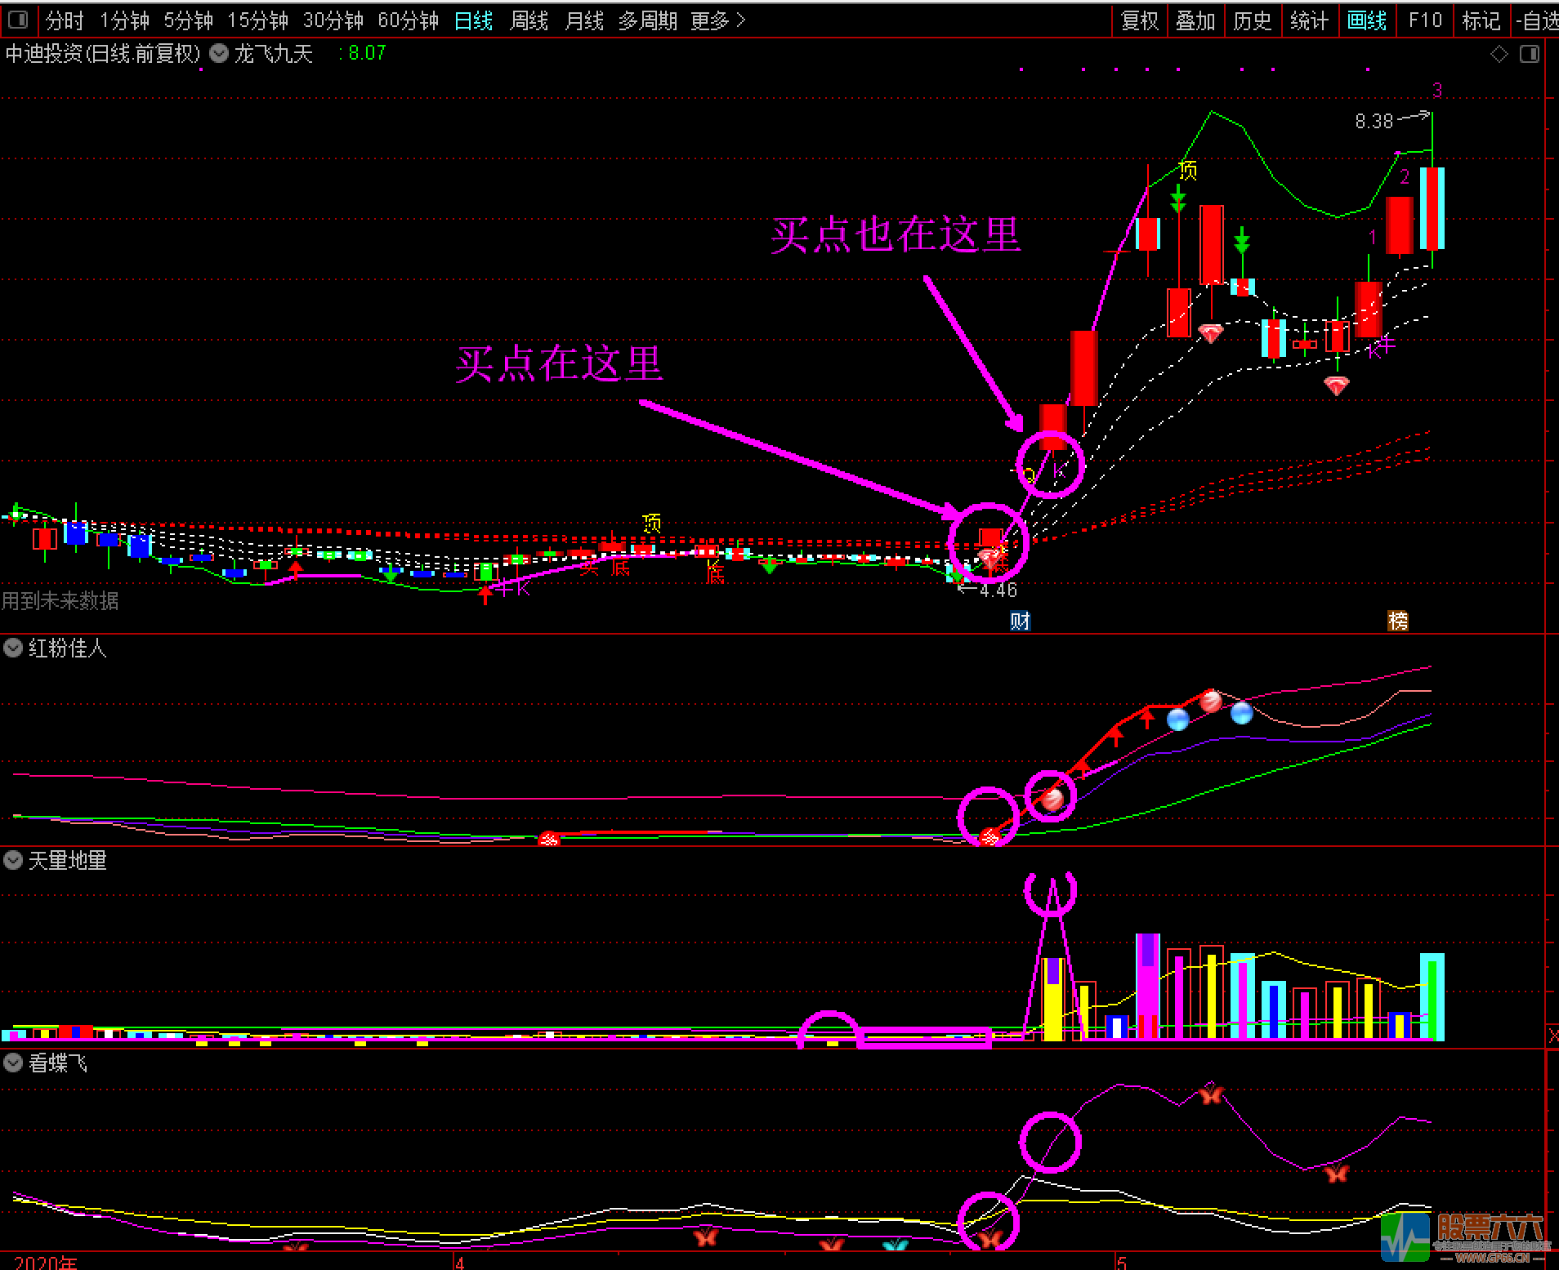The height and width of the screenshot is (1270, 1559).
Task: Click the tallest magenta volume bar
Action: (x=1148, y=987)
